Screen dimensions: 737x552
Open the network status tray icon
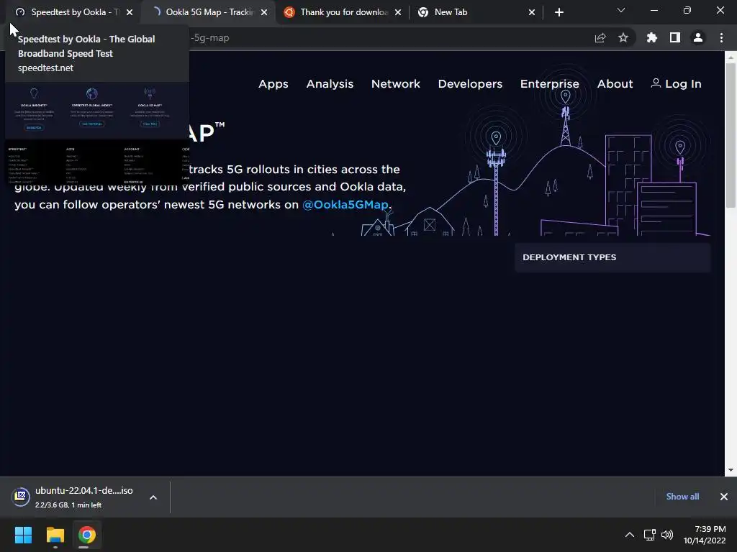[650, 535]
